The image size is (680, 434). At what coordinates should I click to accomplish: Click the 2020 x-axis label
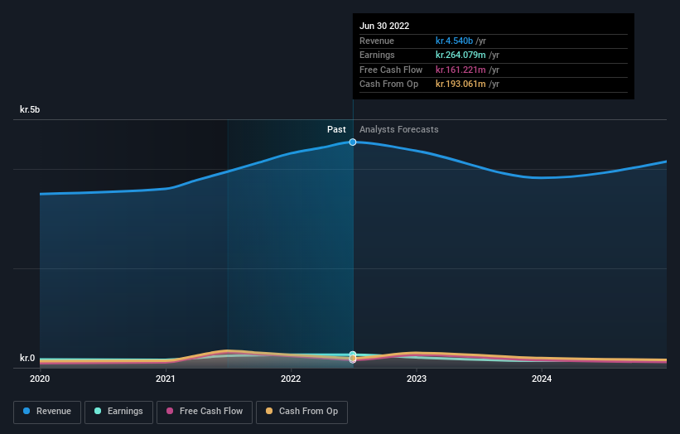[40, 379]
